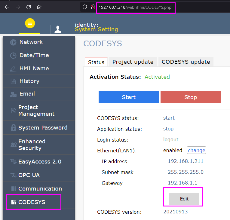Viewport: 230px width, 220px height.
Task: Click the clock icon beside Date/Time
Action: (x=13, y=56)
